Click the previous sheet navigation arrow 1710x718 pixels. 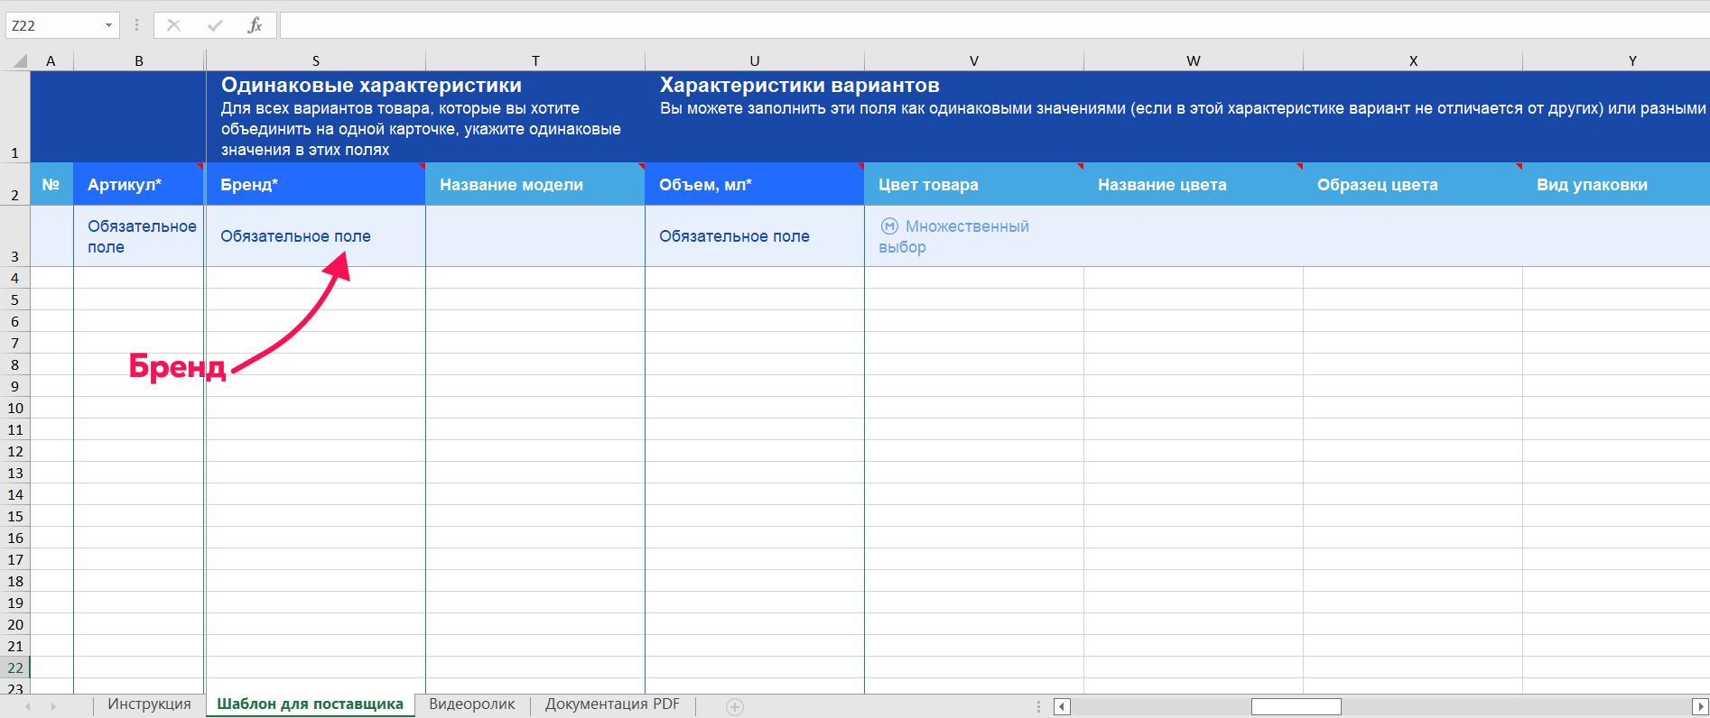pyautogui.click(x=28, y=706)
